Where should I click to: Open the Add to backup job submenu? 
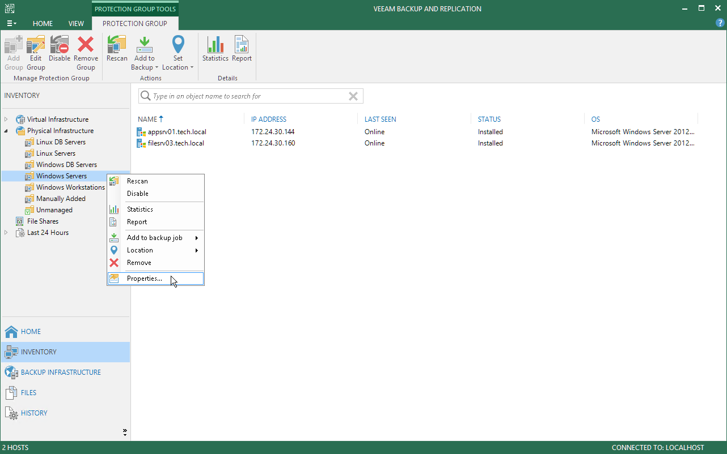pos(156,238)
